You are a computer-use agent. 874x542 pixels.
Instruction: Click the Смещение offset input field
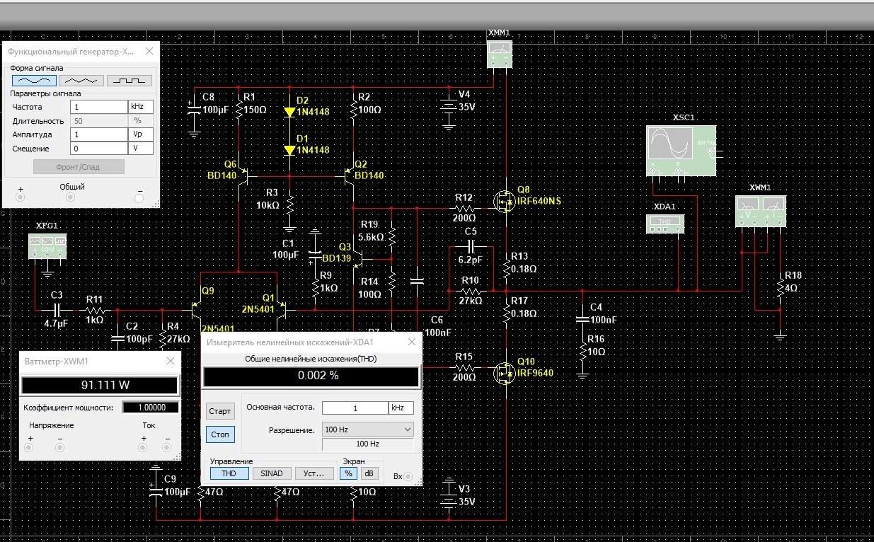(x=98, y=149)
